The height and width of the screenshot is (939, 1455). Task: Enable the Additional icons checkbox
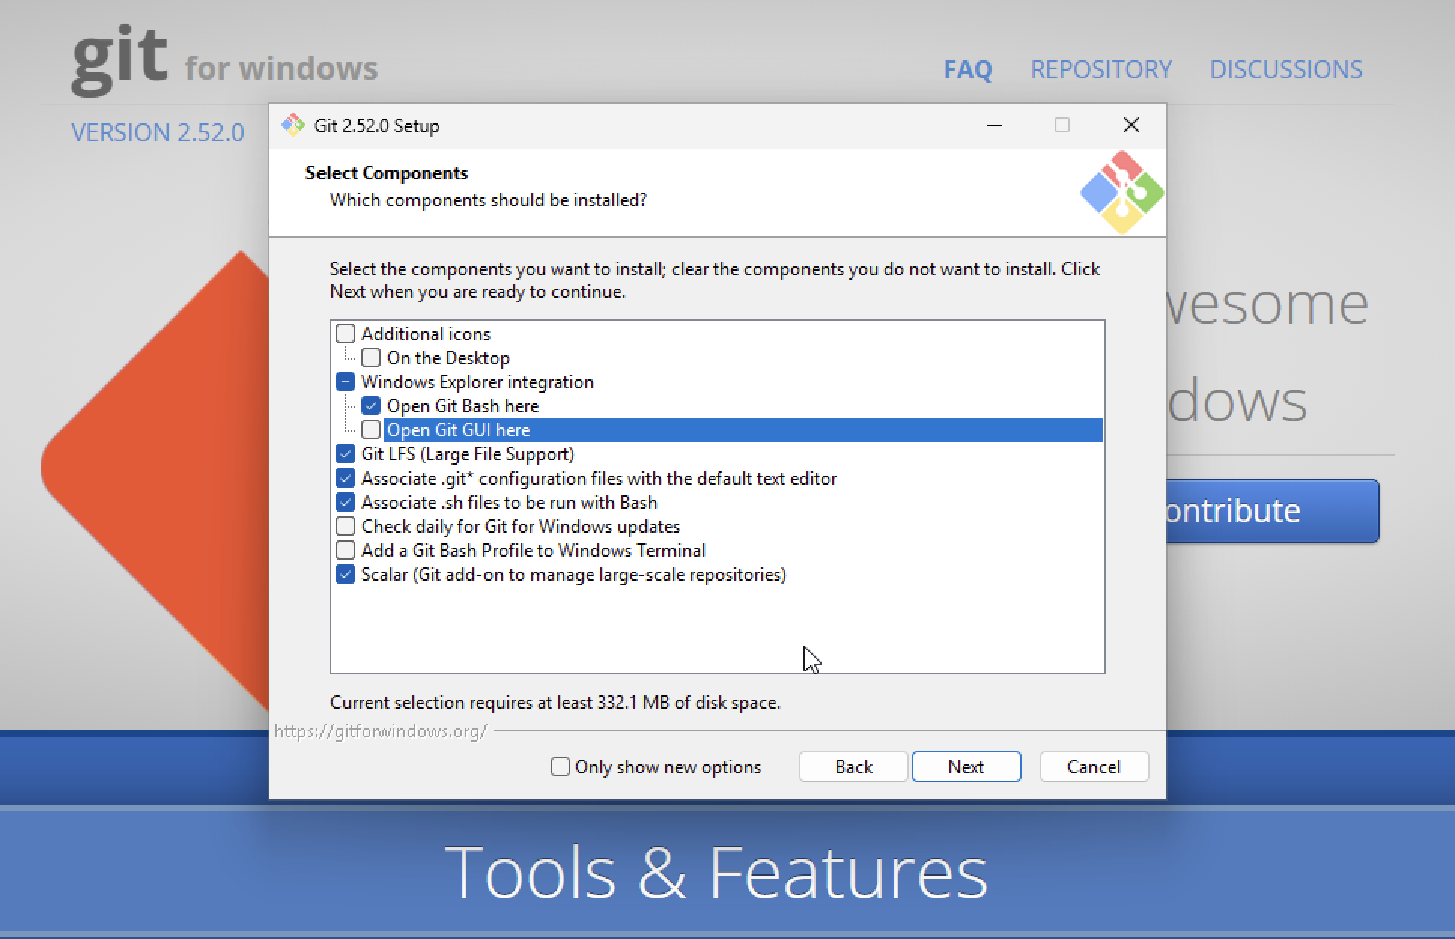pyautogui.click(x=345, y=333)
